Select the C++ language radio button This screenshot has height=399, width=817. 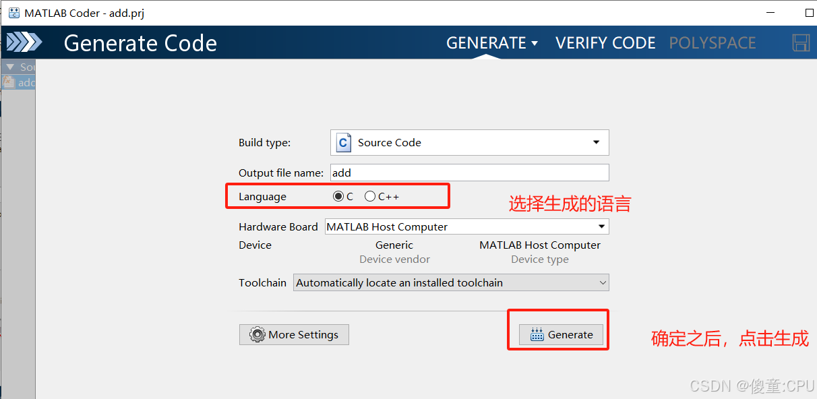370,197
